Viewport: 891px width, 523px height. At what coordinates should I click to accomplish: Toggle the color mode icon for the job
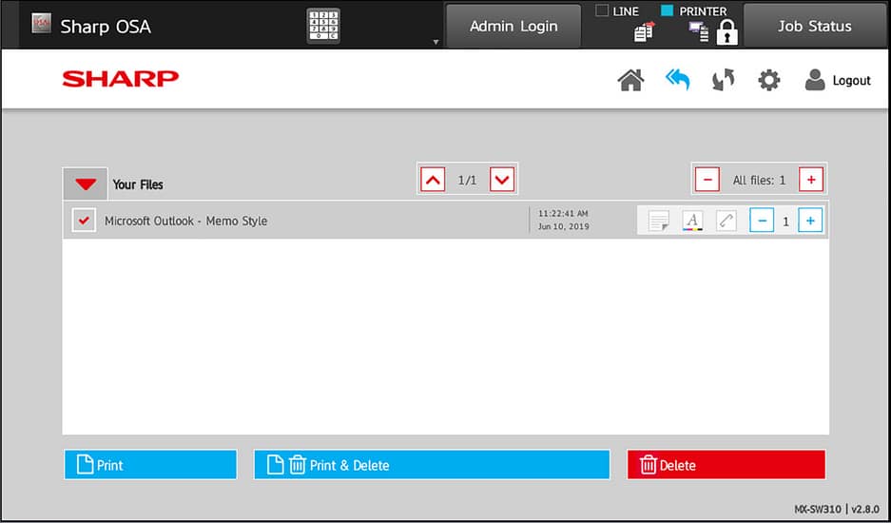pos(692,222)
